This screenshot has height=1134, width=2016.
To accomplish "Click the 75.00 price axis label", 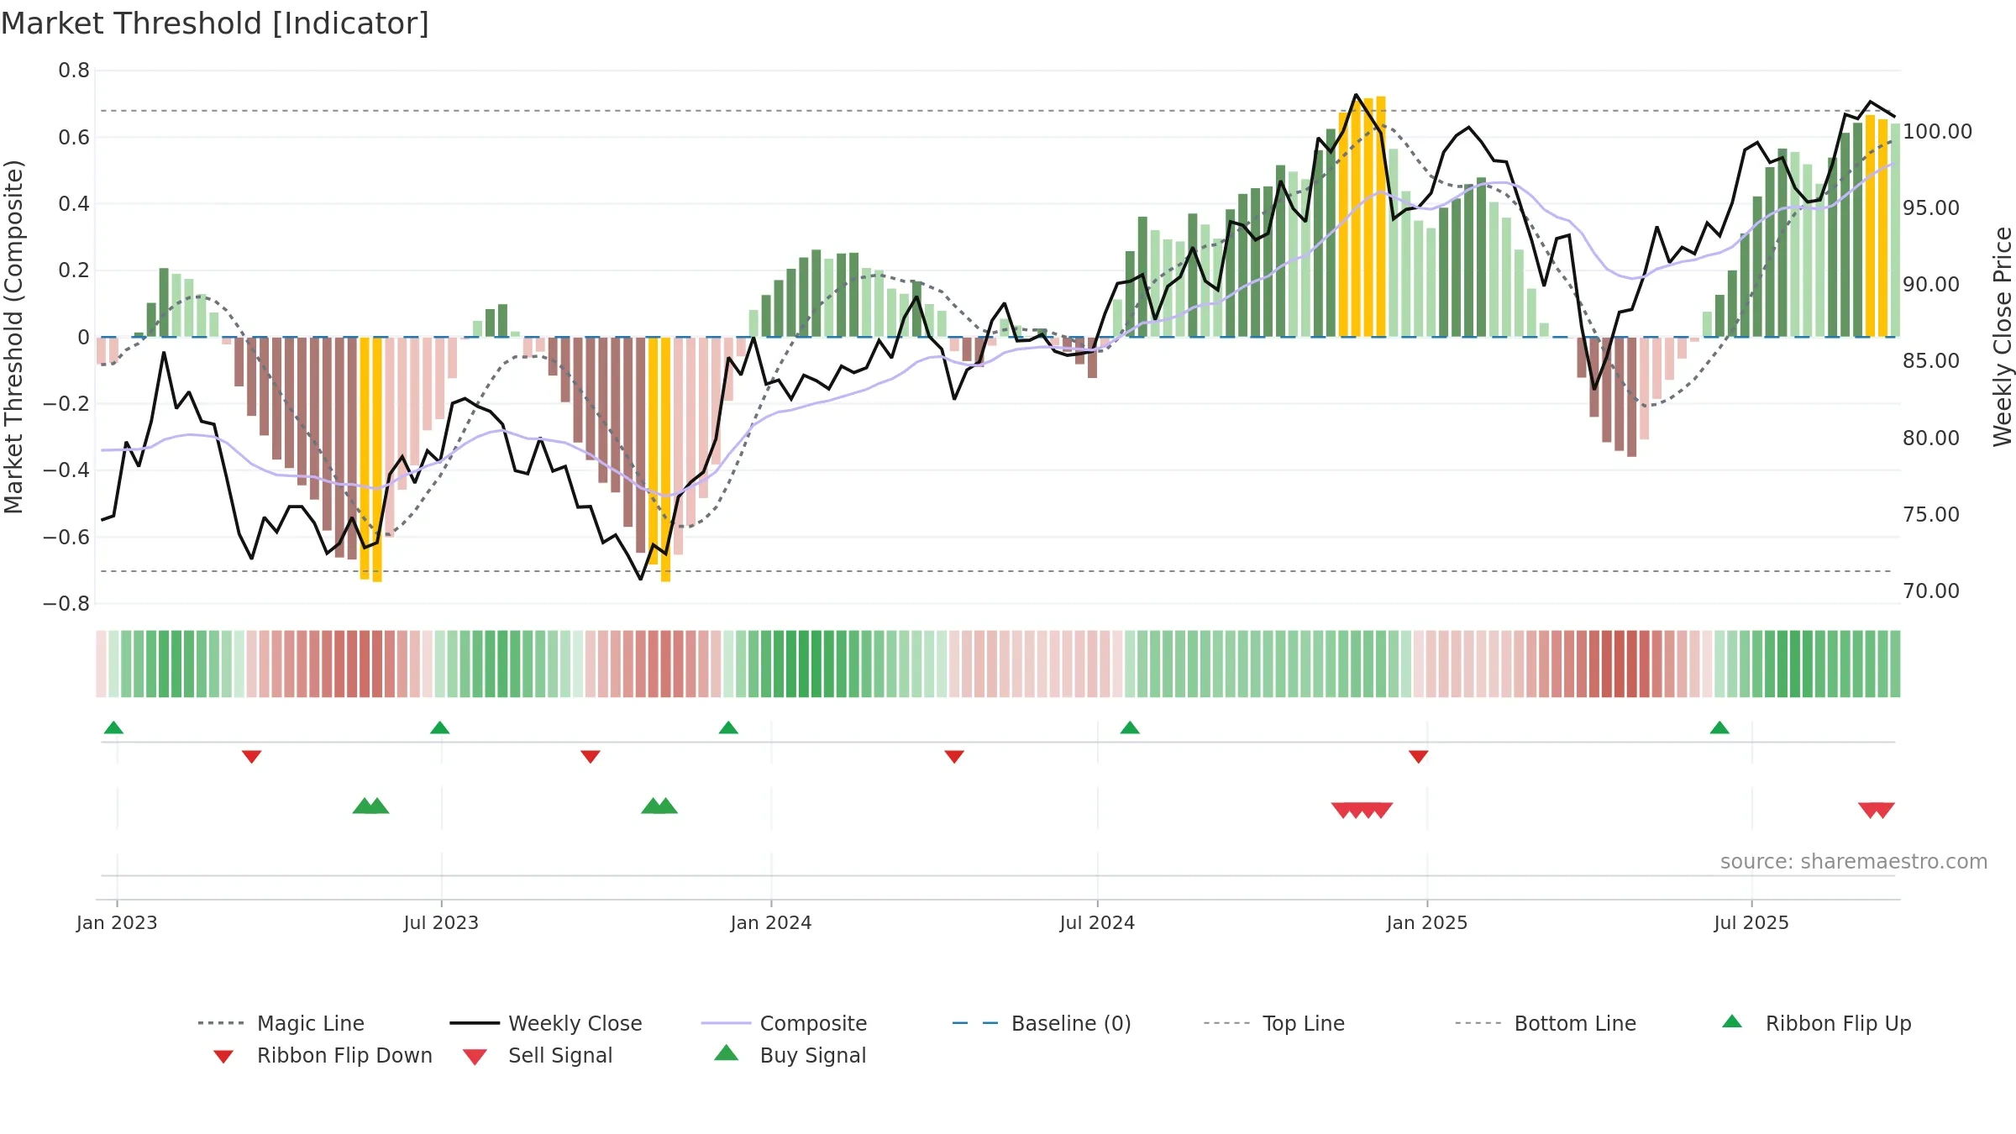I will (x=1930, y=514).
